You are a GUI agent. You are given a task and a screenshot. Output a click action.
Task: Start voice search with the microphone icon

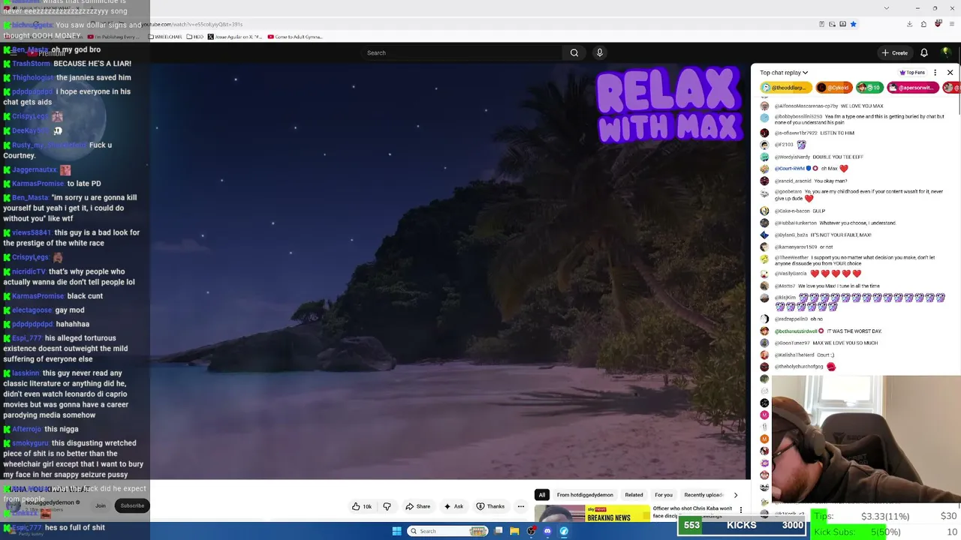[599, 52]
